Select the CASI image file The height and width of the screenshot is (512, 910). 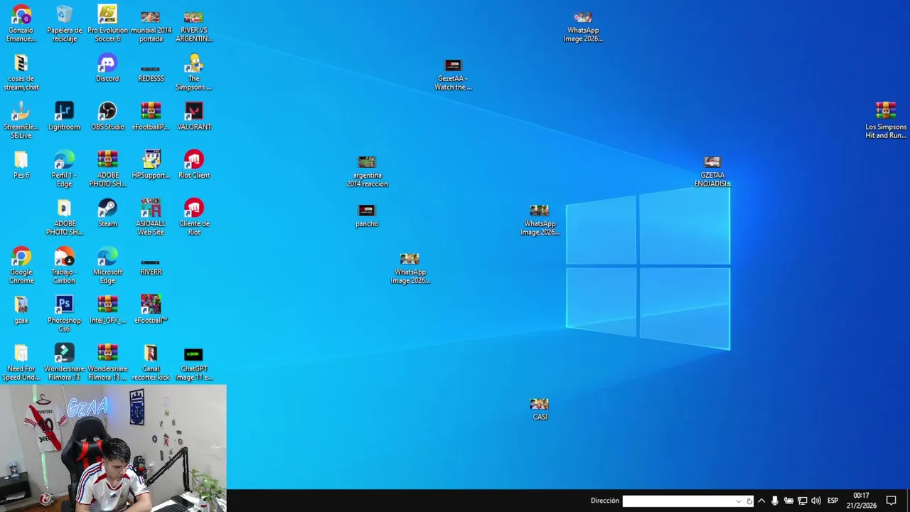coord(540,409)
